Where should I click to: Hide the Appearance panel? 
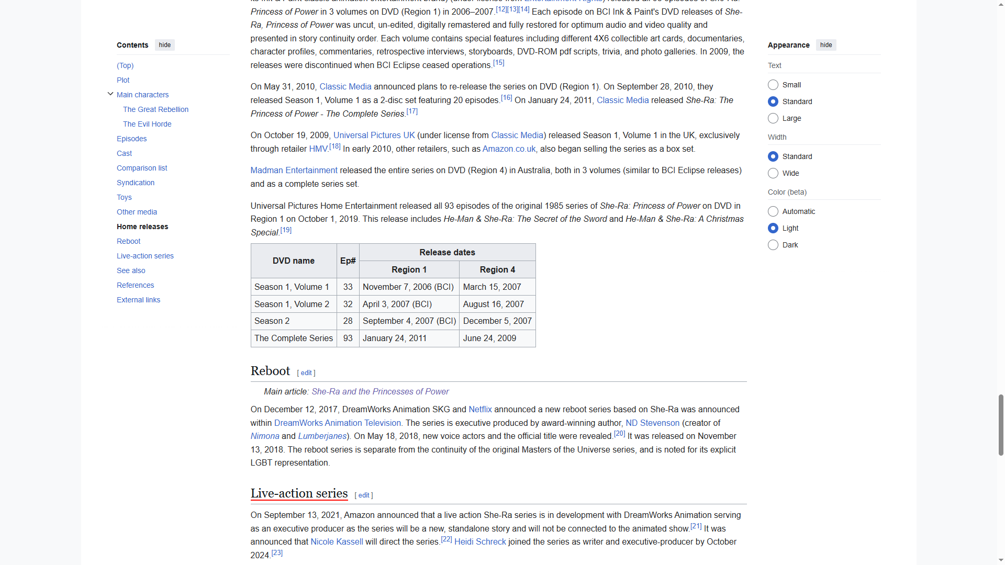tap(825, 45)
